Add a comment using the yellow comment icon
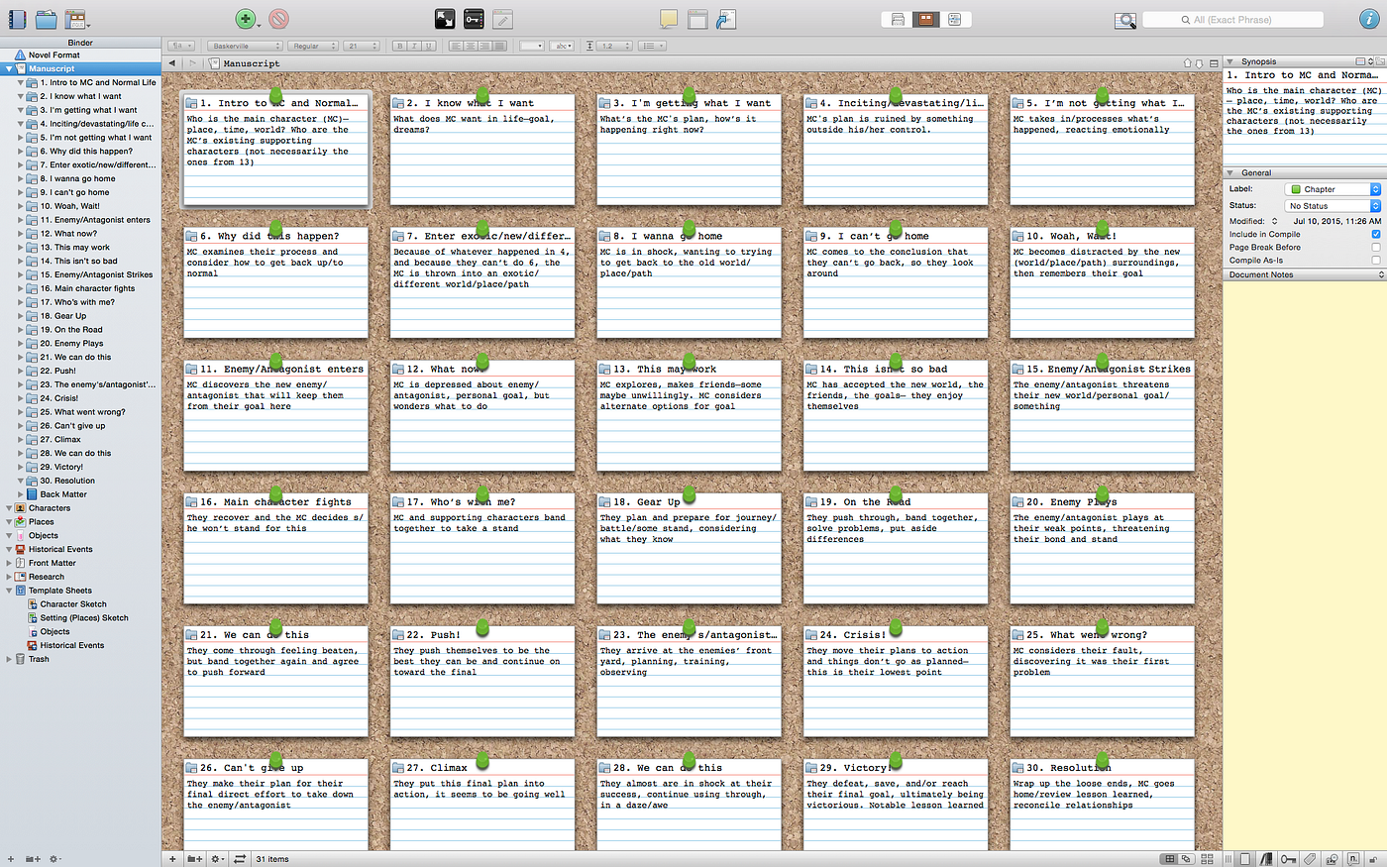The height and width of the screenshot is (867, 1387). click(669, 18)
